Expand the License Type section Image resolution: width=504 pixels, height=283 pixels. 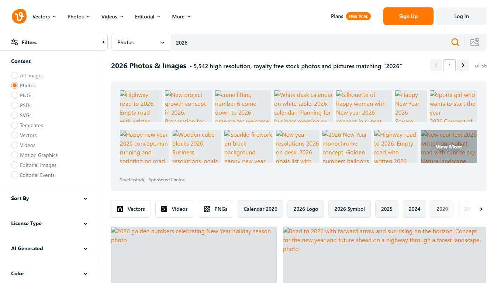(x=49, y=223)
